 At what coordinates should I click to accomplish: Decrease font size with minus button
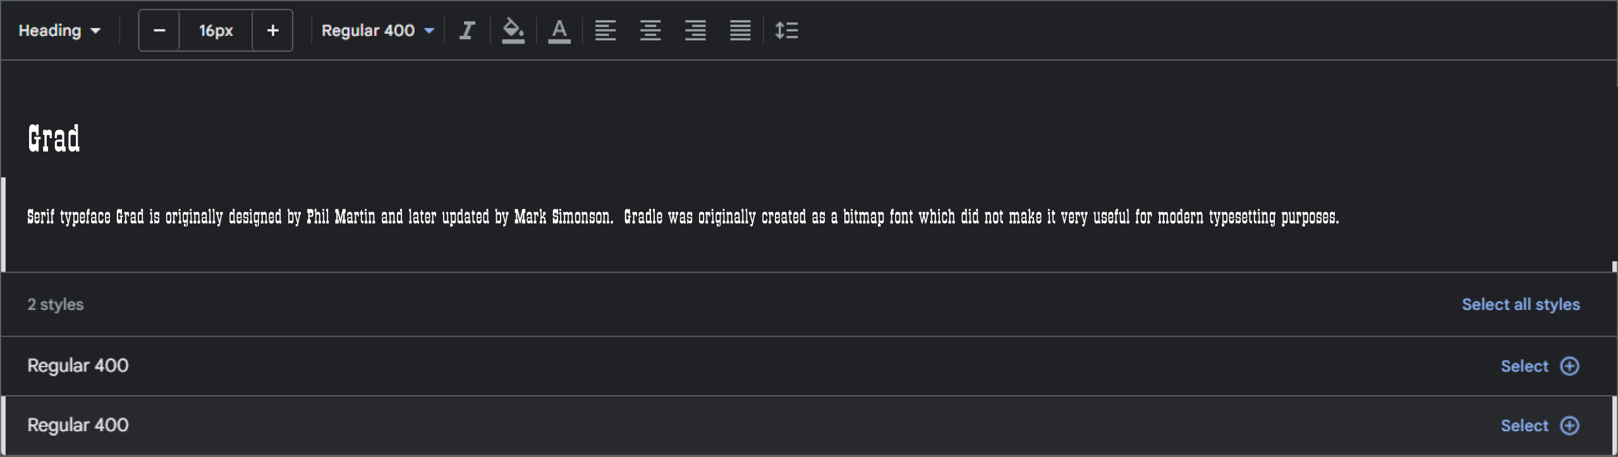(x=159, y=30)
